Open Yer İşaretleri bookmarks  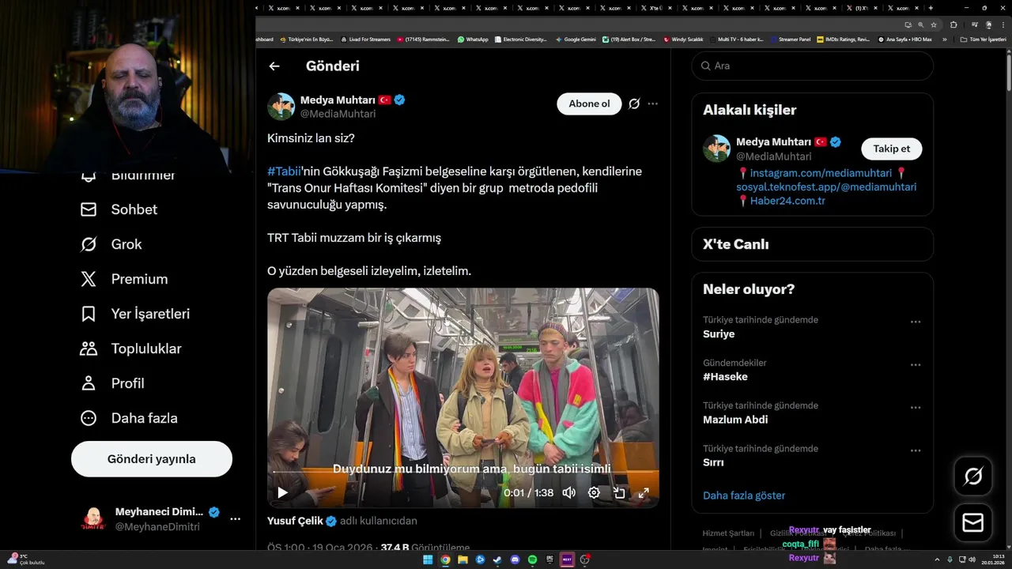pyautogui.click(x=135, y=314)
